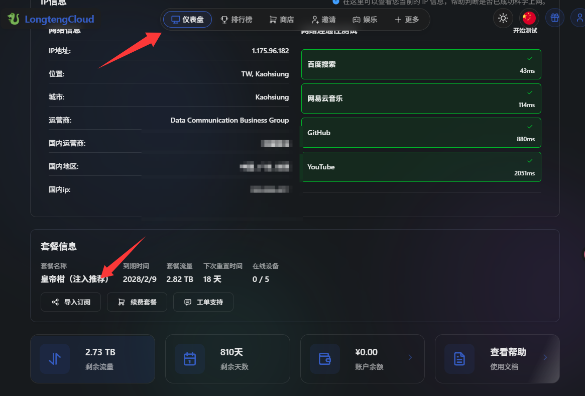Open the language selector China flag
The image size is (585, 396).
(x=529, y=19)
